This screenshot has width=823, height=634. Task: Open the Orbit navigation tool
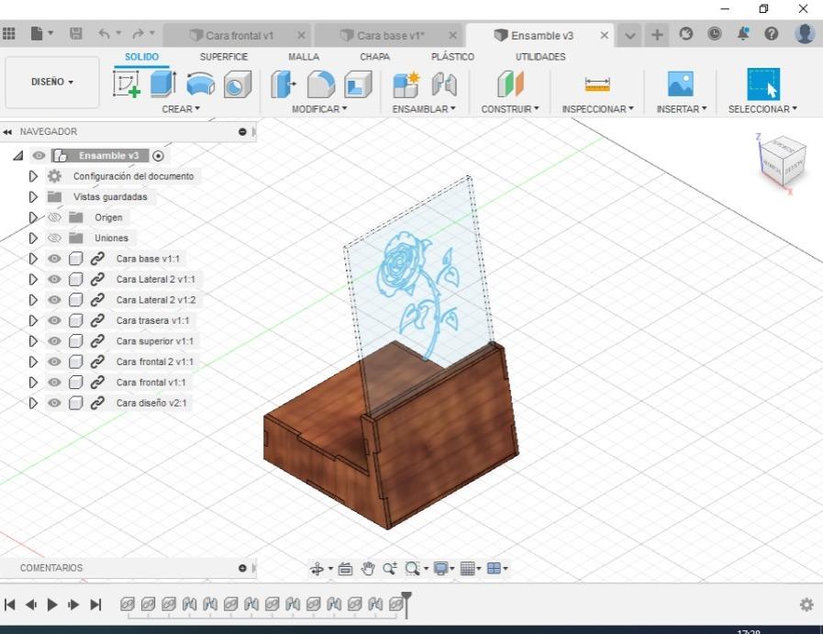pos(317,568)
